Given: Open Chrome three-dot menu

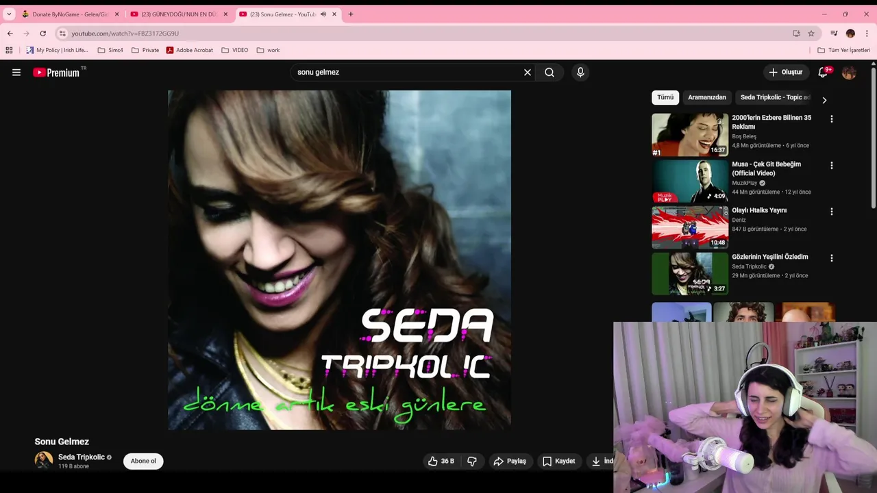Looking at the screenshot, I should (867, 33).
